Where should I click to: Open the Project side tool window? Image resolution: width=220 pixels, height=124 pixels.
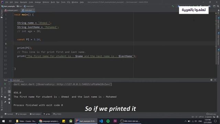pyautogui.click(x=2, y=13)
